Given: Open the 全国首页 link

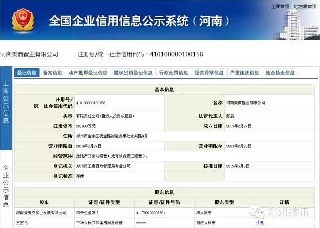Looking at the screenshot, I should click(280, 7).
